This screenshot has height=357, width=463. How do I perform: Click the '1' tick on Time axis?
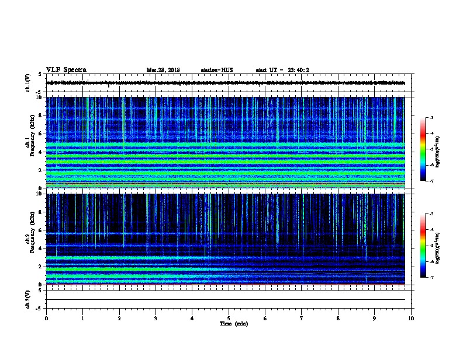coord(82,318)
